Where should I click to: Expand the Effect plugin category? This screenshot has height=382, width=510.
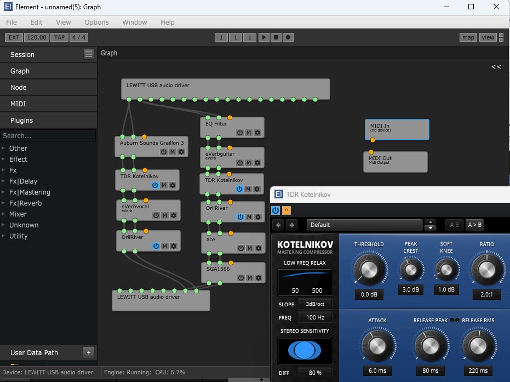[x=3, y=159]
